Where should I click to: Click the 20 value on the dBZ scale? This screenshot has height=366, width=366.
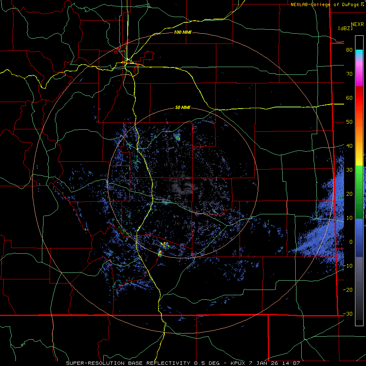point(349,194)
